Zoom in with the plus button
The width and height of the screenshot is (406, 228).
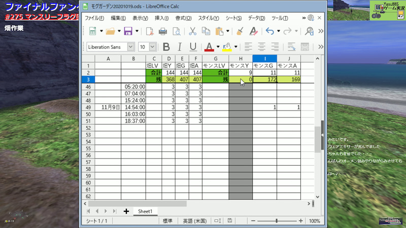(300, 221)
